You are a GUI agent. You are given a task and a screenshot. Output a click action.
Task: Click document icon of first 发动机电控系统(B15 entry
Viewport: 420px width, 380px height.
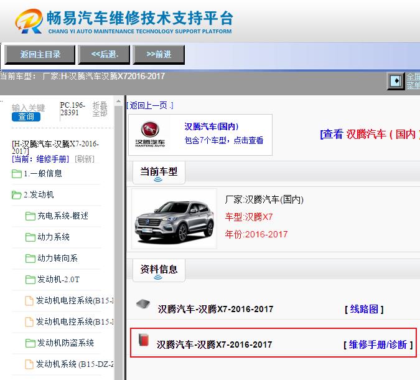(29, 301)
